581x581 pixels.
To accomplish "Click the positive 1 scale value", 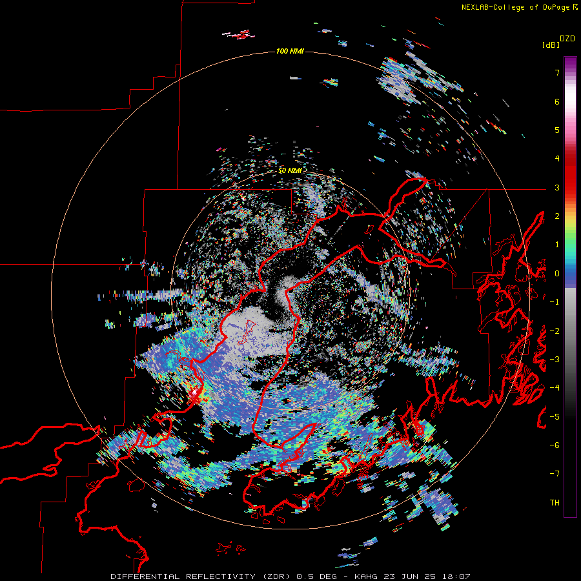I will [557, 245].
